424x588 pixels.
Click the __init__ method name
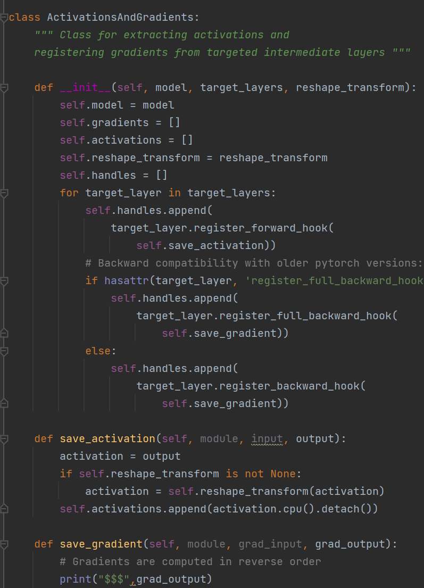pos(86,88)
